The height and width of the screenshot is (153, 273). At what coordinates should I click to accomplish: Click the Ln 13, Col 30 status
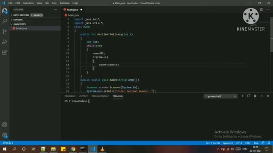[x=212, y=143]
